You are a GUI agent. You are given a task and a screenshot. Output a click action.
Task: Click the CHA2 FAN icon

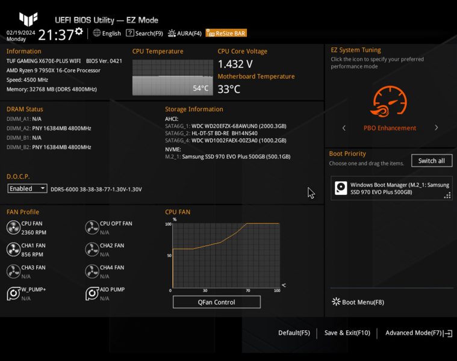92,250
